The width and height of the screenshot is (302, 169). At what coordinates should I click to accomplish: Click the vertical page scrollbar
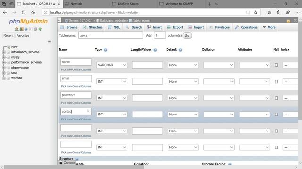pos(300,71)
